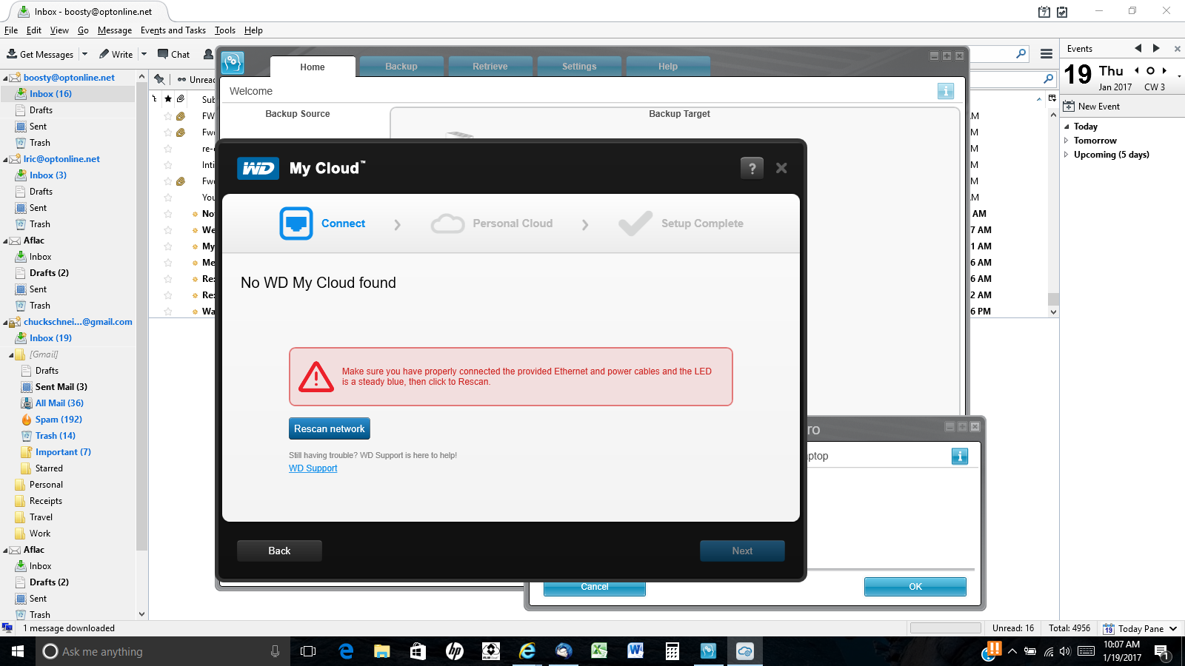Click the info icon in the lower-right dialog
This screenshot has width=1185, height=666.
click(960, 456)
